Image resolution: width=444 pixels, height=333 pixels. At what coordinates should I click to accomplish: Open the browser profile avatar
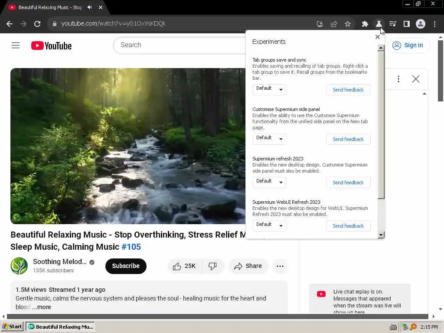tap(421, 24)
